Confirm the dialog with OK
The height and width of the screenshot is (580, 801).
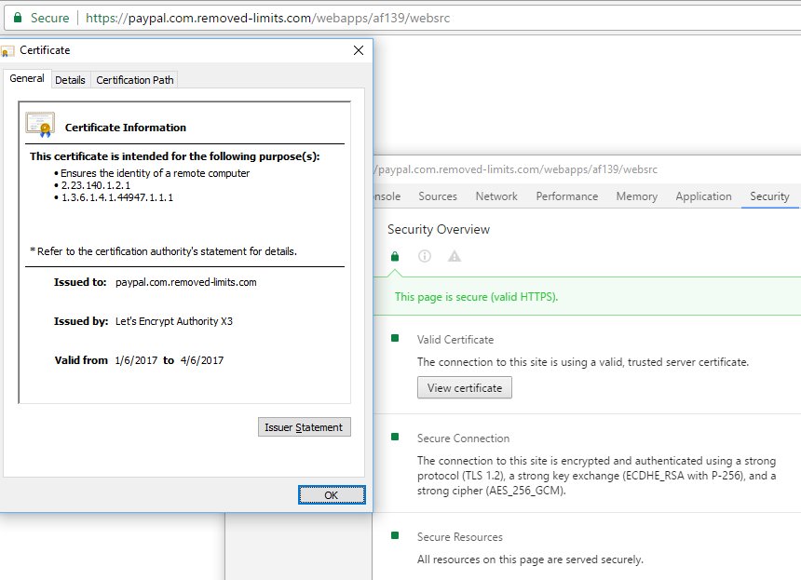[x=332, y=494]
